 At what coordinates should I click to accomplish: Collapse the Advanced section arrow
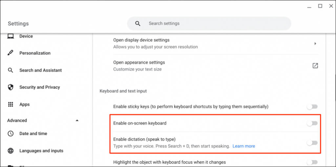(77, 121)
